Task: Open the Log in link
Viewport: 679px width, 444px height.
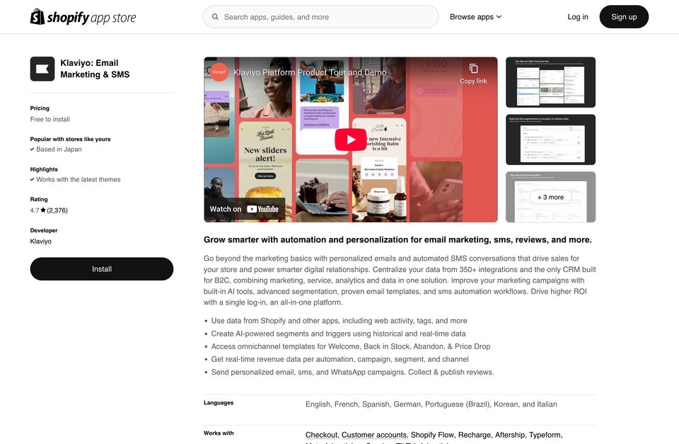Action: coord(578,17)
